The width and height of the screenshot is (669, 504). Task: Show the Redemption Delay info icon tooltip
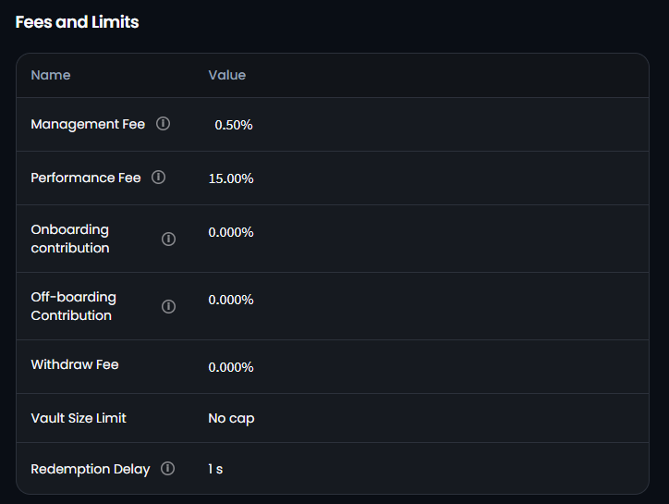tap(167, 469)
